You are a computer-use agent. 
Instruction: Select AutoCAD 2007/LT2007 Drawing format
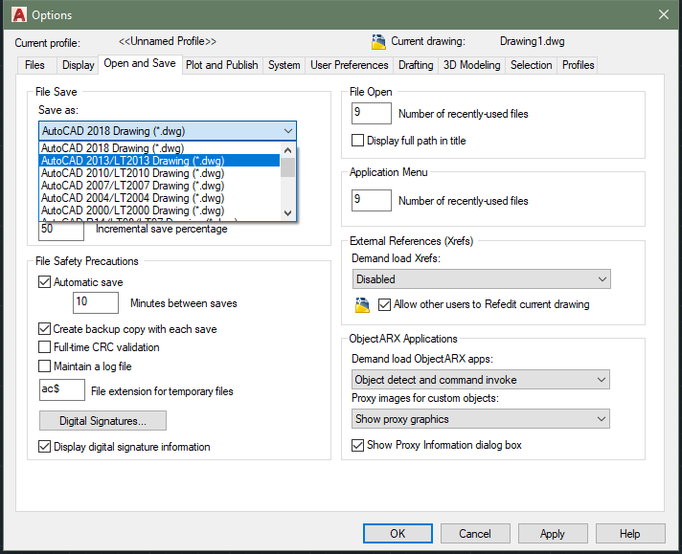pos(160,186)
